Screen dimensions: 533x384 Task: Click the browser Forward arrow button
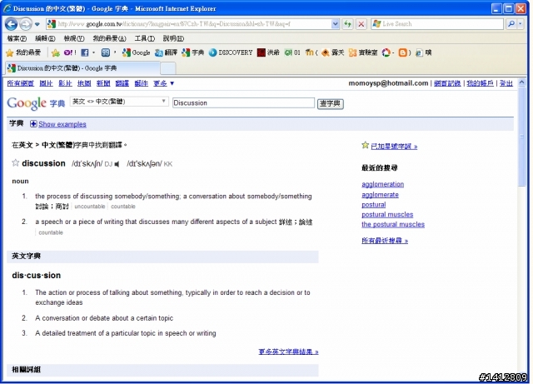click(26, 24)
